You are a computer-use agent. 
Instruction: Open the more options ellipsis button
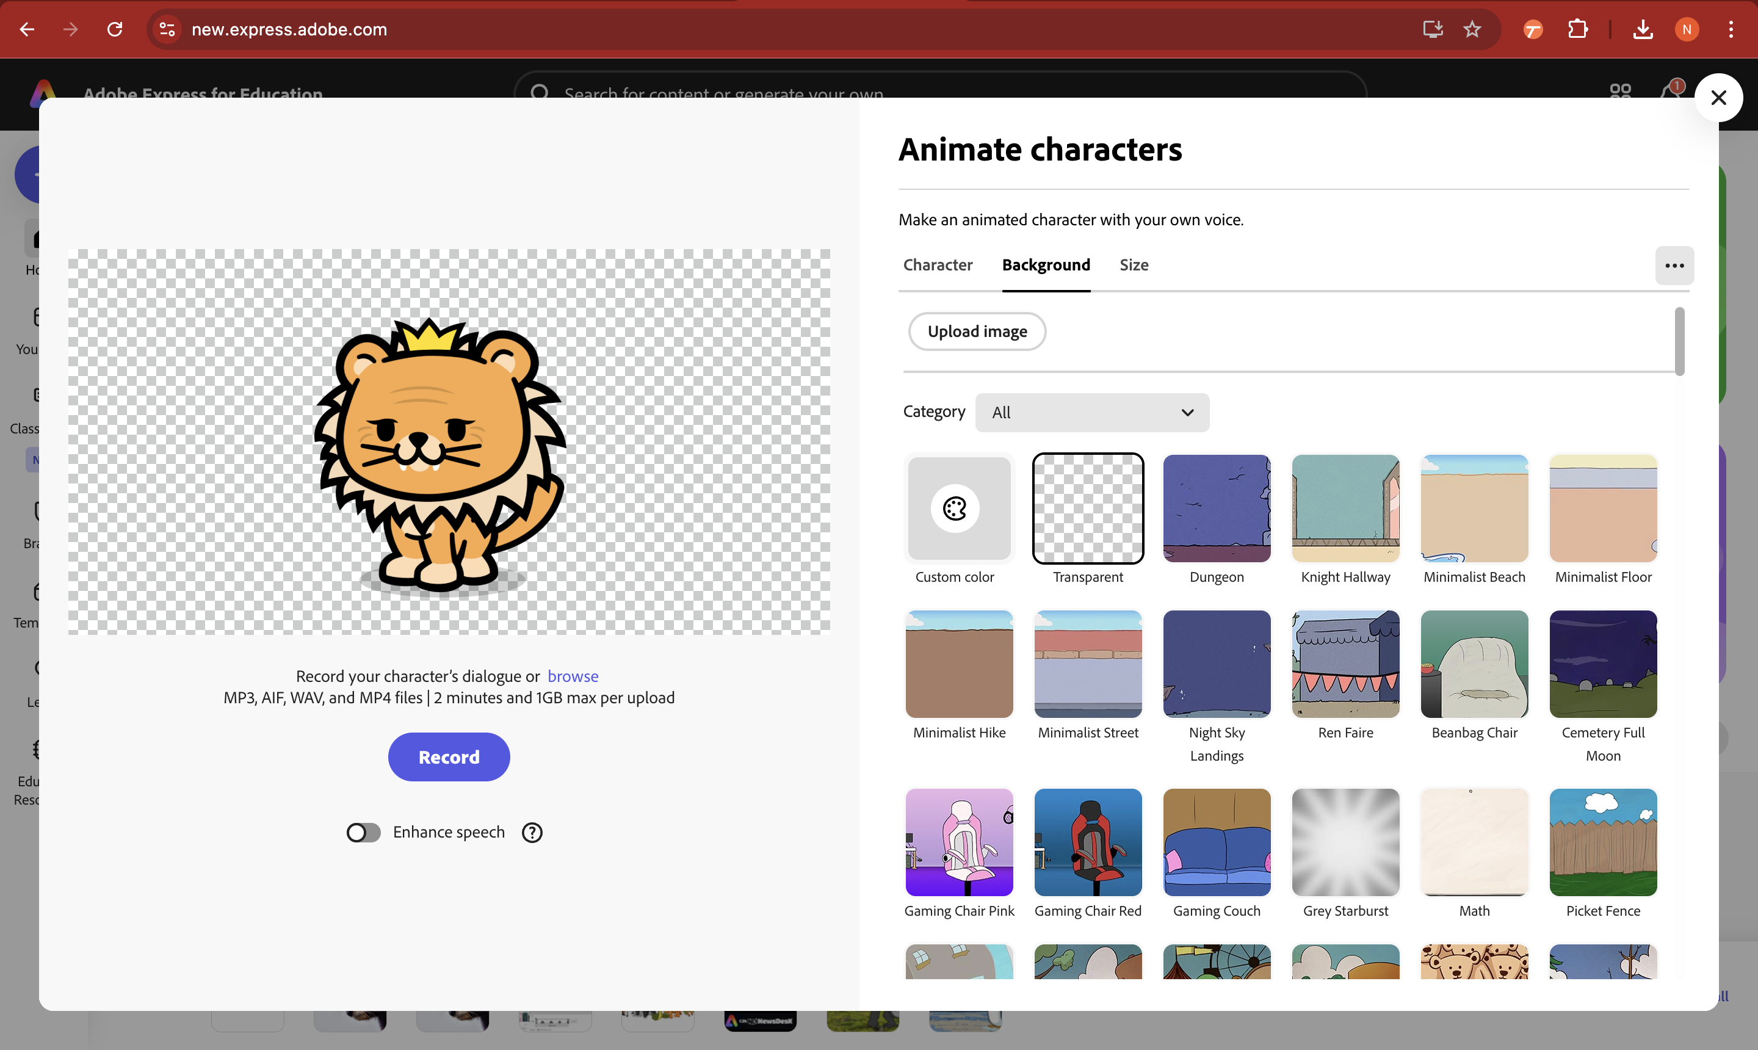(1674, 266)
